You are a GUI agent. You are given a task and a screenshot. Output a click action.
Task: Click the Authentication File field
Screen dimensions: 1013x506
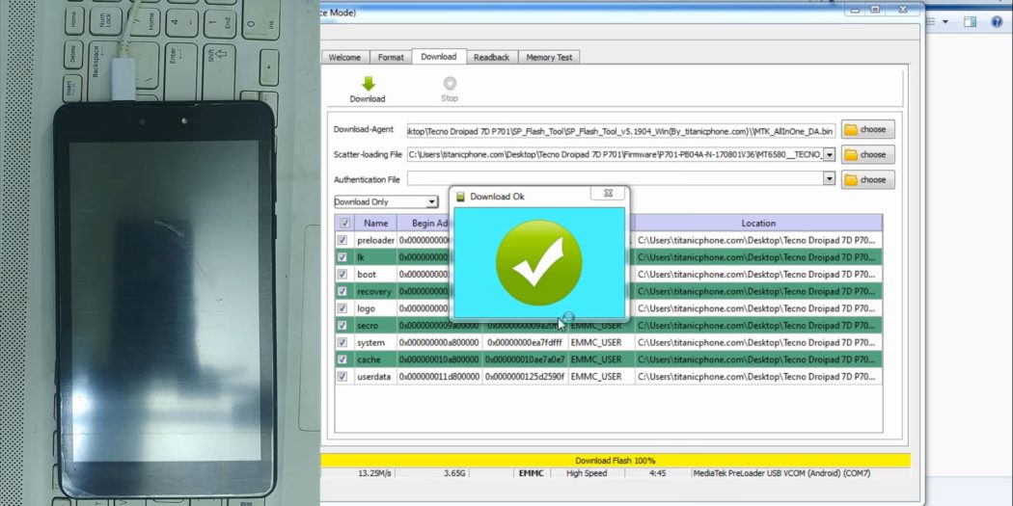[616, 178]
